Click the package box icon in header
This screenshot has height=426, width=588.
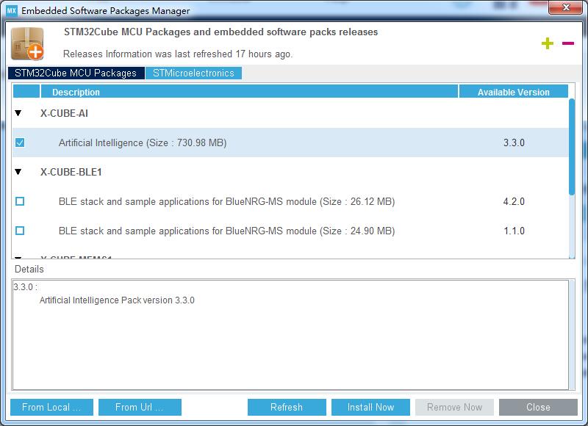(x=27, y=44)
